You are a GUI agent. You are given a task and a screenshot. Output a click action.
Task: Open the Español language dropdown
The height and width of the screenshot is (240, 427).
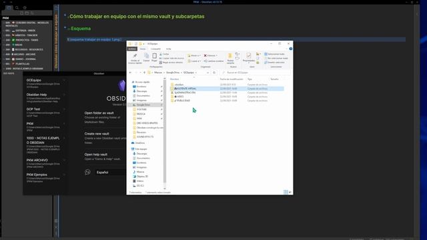[x=110, y=172]
